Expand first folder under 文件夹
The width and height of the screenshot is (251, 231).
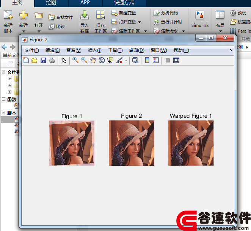pos(9,78)
